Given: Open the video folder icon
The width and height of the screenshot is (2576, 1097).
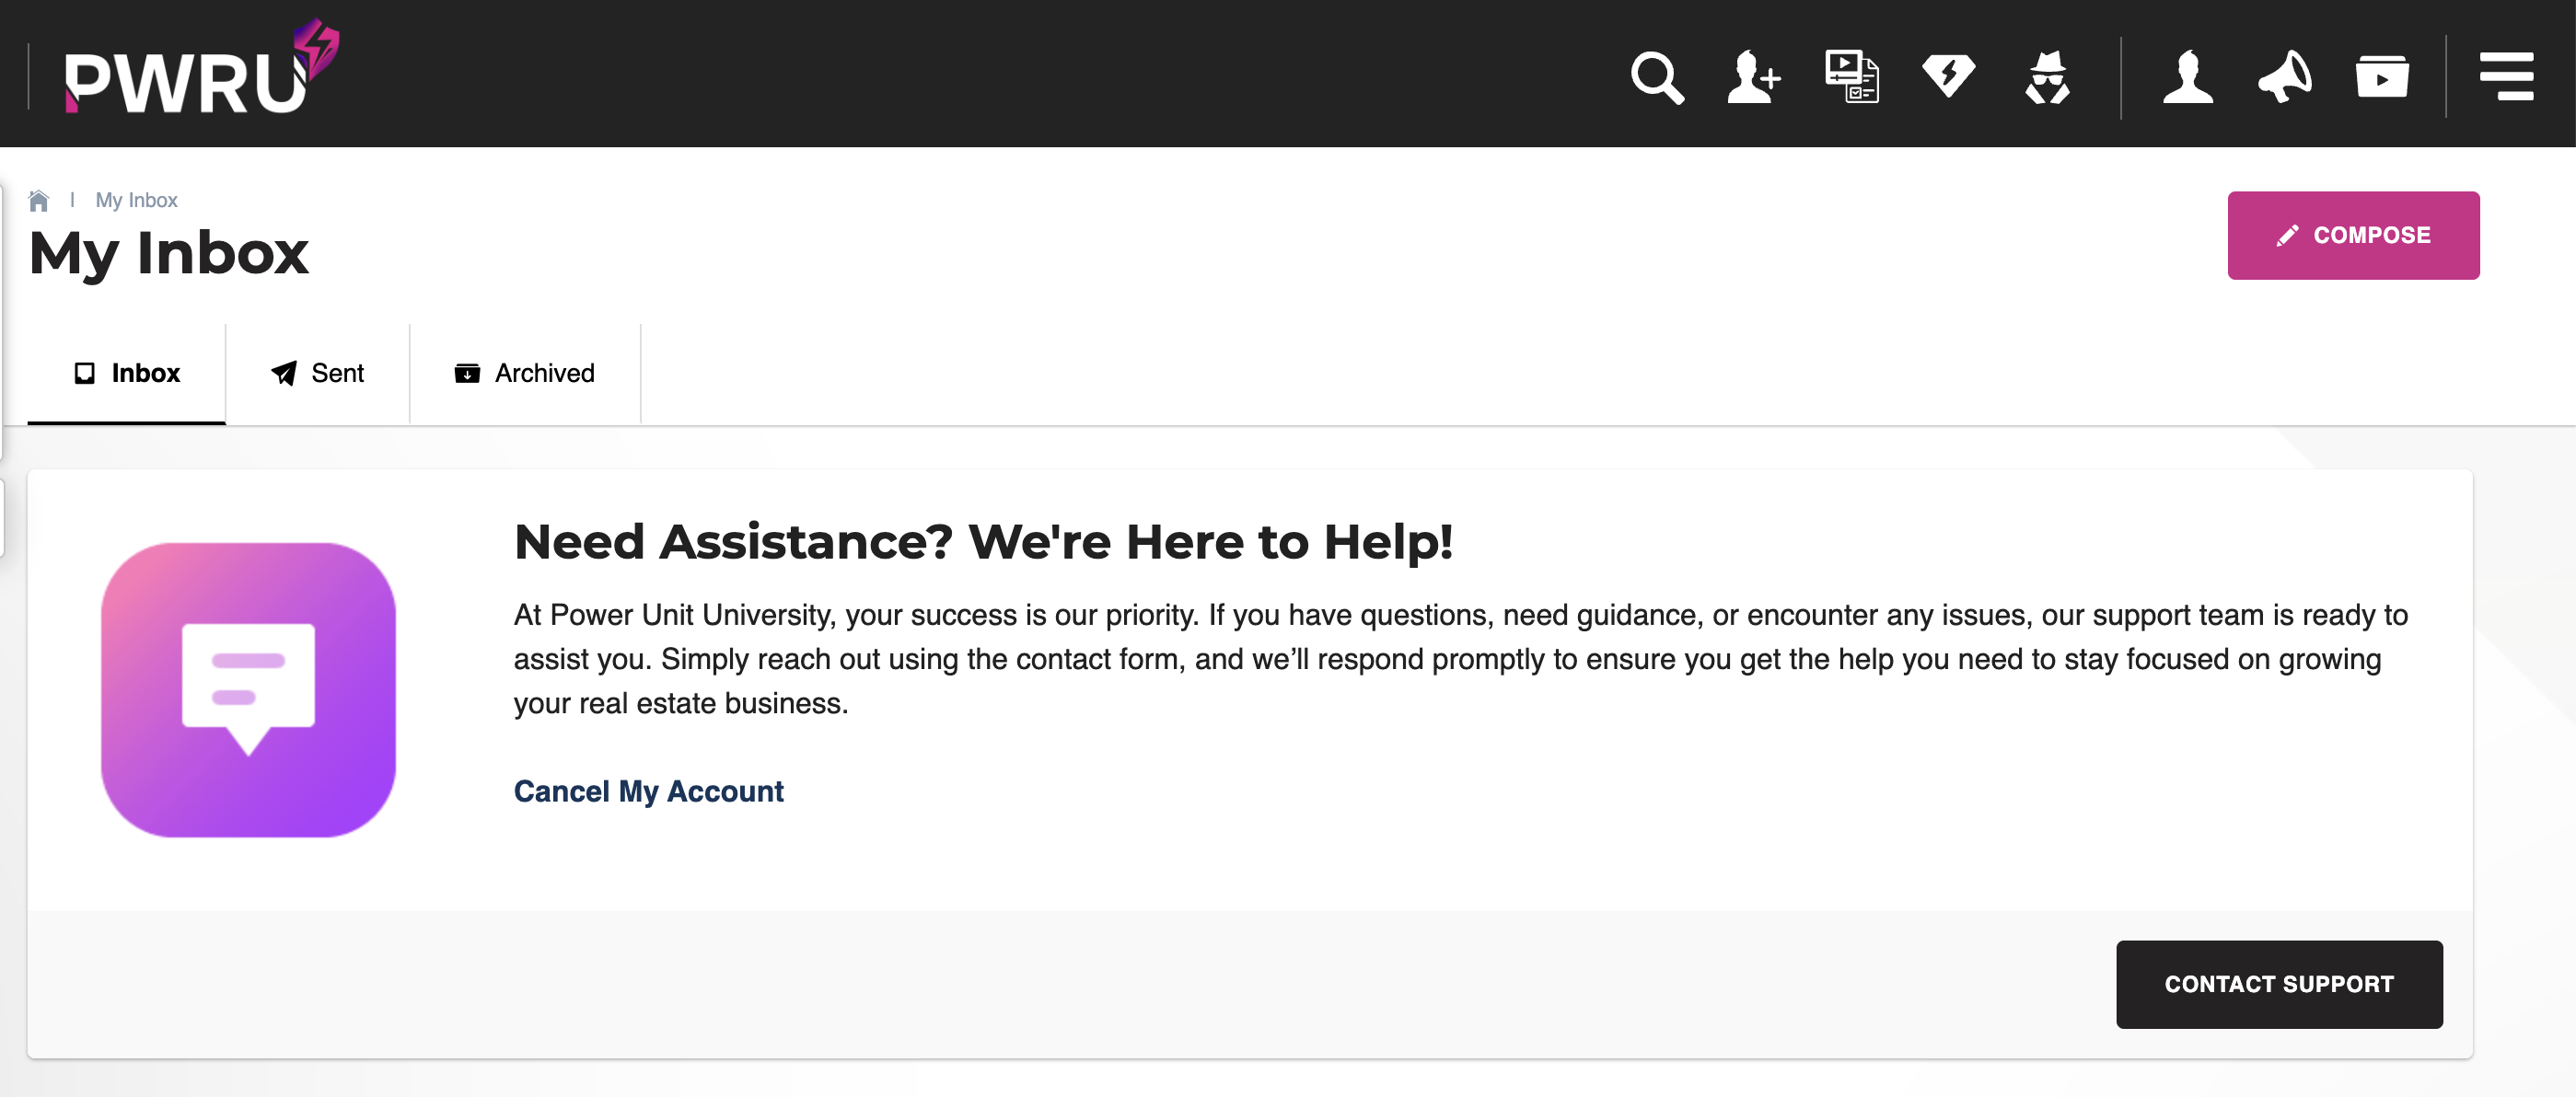Looking at the screenshot, I should [x=2382, y=76].
